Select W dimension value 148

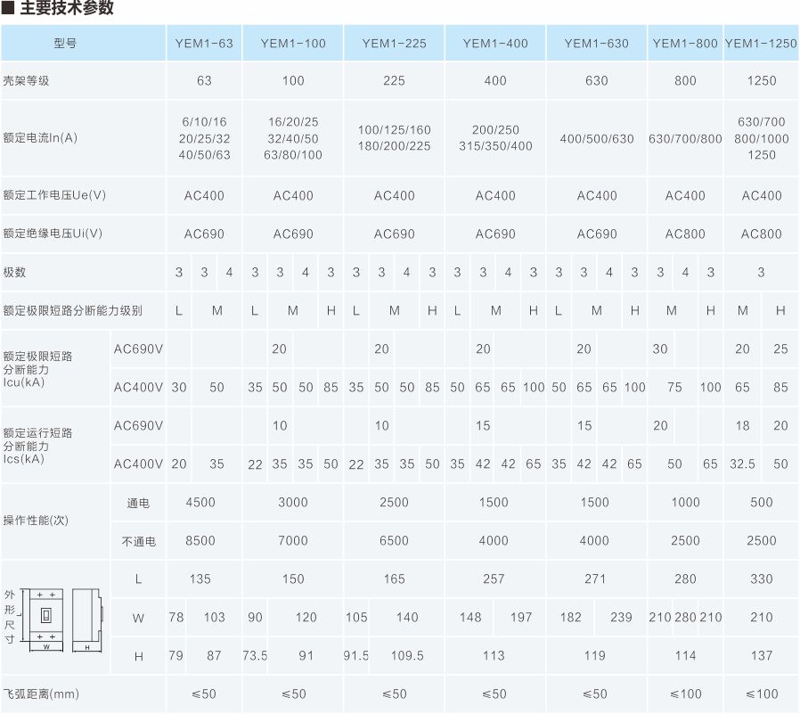pos(469,617)
